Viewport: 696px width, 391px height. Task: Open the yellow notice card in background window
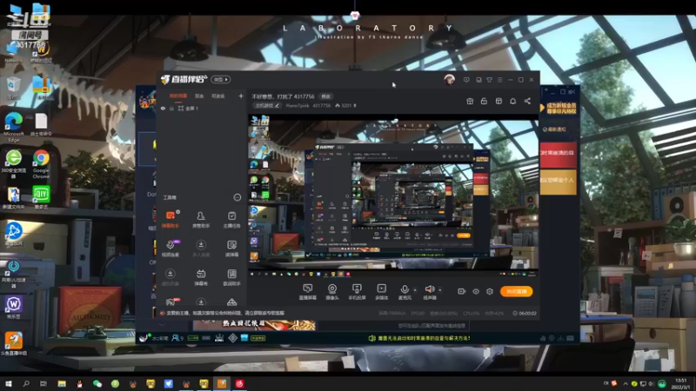tap(558, 181)
